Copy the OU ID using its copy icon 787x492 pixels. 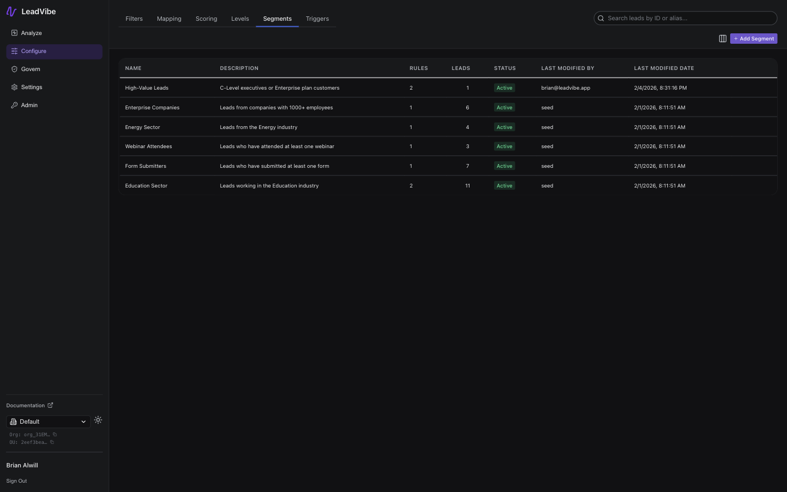point(52,442)
